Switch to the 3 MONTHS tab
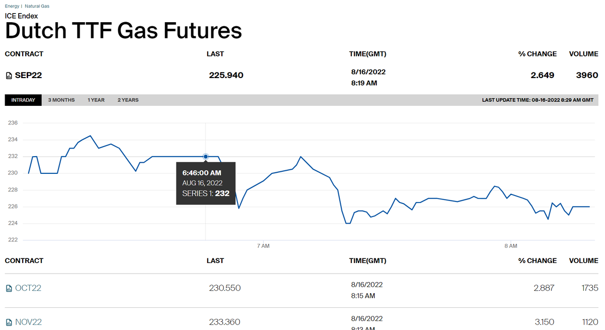The image size is (605, 330). 62,100
